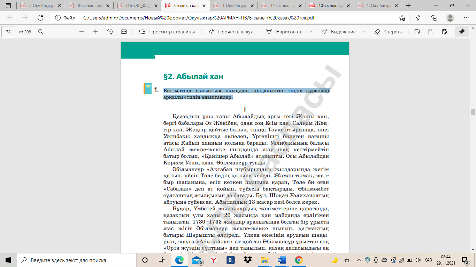Open the Mail app in taskbar
The width and height of the screenshot is (476, 267).
[197, 260]
